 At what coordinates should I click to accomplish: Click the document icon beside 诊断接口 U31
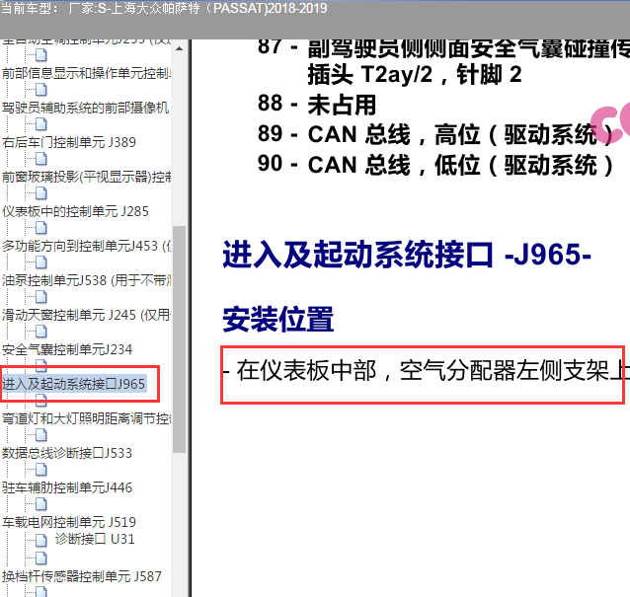coord(41,540)
